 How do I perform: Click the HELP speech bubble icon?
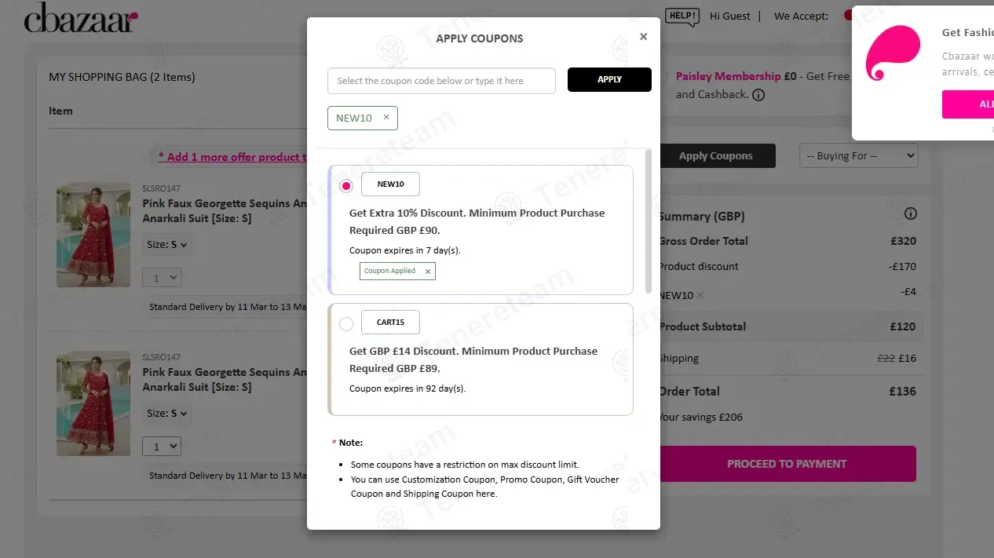click(x=682, y=16)
